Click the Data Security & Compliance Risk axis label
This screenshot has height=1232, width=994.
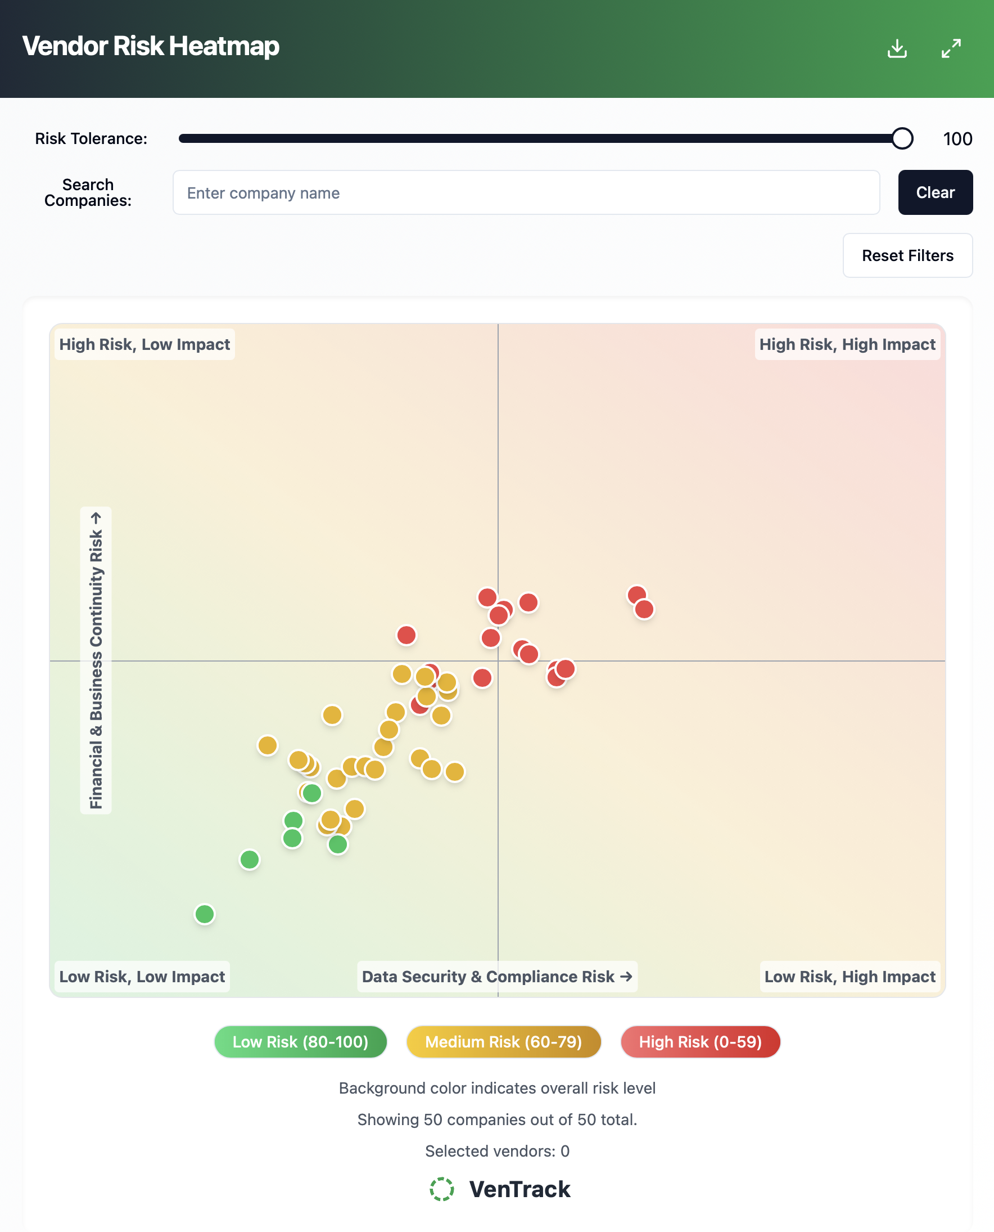(x=497, y=977)
